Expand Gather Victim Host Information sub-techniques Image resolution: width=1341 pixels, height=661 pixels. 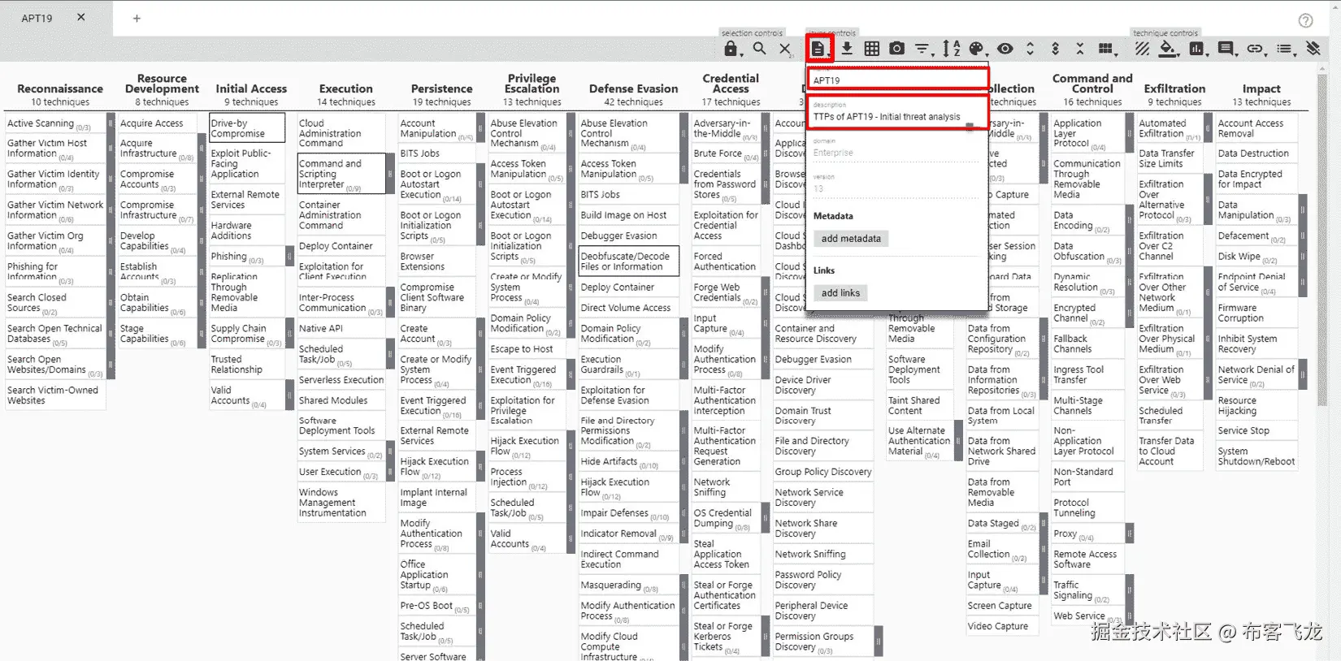(111, 149)
